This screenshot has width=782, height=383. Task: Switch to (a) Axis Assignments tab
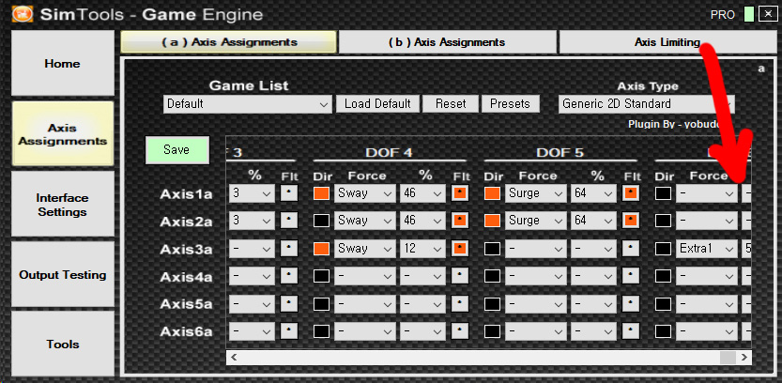pos(228,42)
